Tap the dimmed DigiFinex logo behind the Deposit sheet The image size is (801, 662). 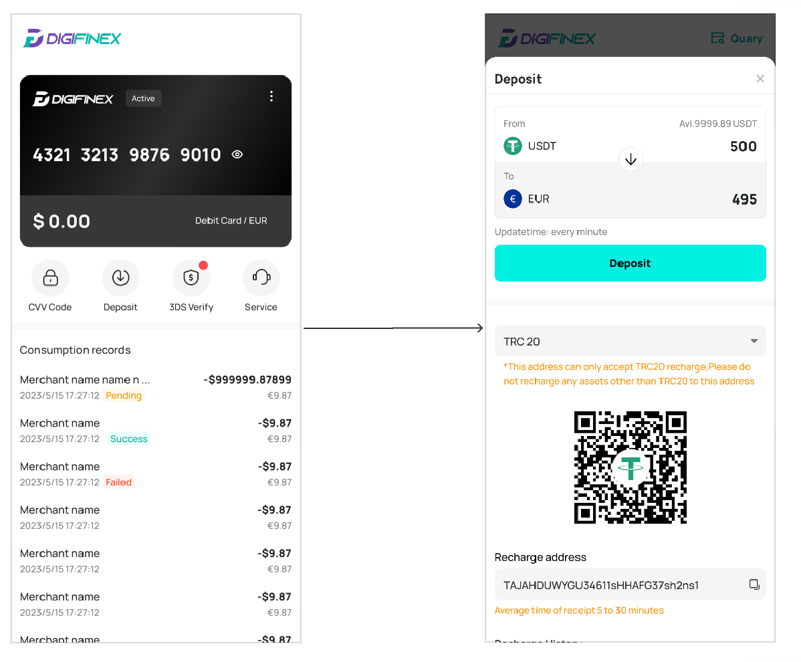tap(547, 38)
